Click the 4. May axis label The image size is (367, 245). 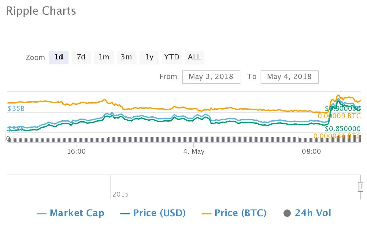[x=194, y=151]
